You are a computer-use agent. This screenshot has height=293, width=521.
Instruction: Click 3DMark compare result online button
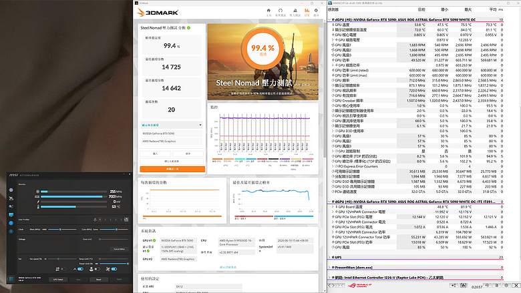pos(172,162)
